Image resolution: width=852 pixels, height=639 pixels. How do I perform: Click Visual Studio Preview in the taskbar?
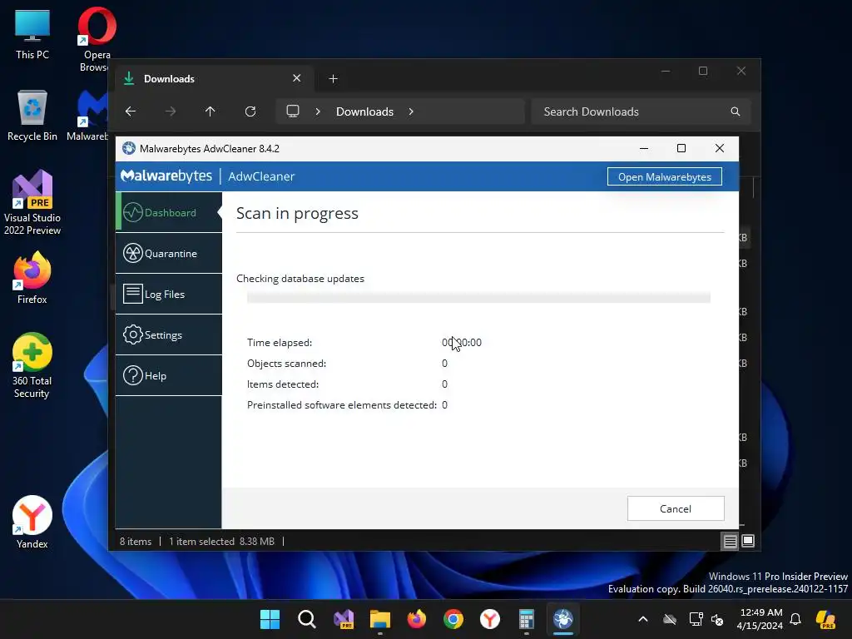tap(344, 619)
